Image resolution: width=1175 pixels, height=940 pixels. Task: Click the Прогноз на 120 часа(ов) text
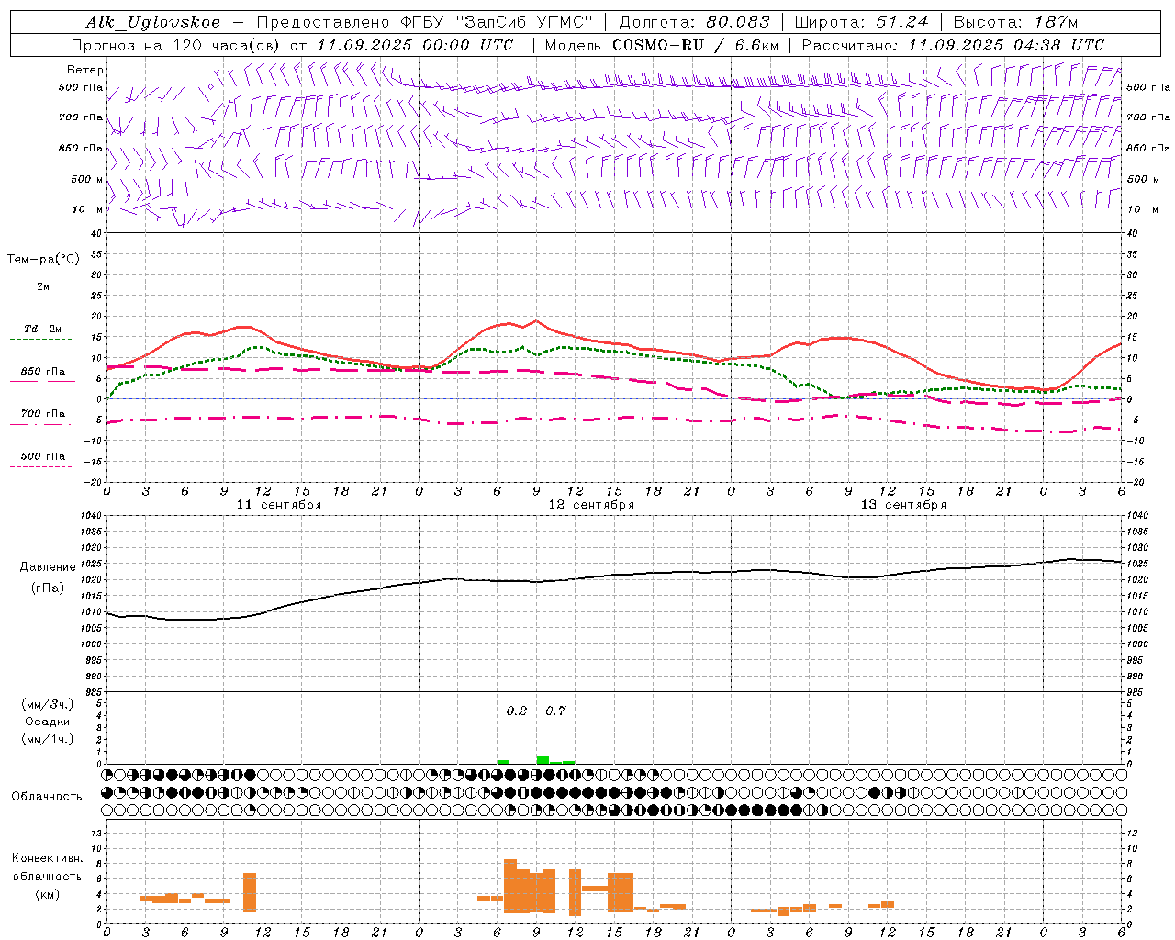point(176,45)
